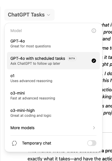Open the More models entry
Image resolution: width=112 pixels, height=161 pixels.
(x=53, y=128)
